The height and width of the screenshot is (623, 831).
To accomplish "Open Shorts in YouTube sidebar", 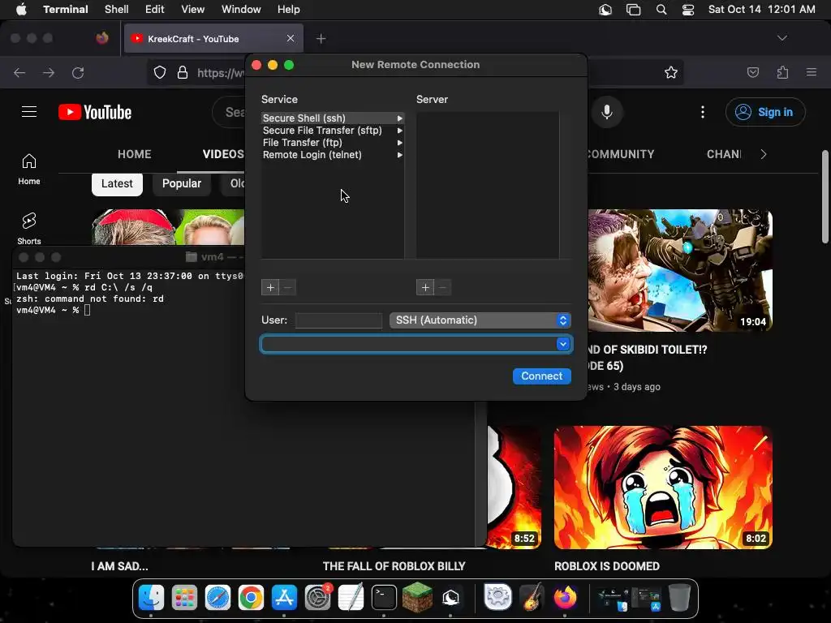I will click(x=29, y=229).
